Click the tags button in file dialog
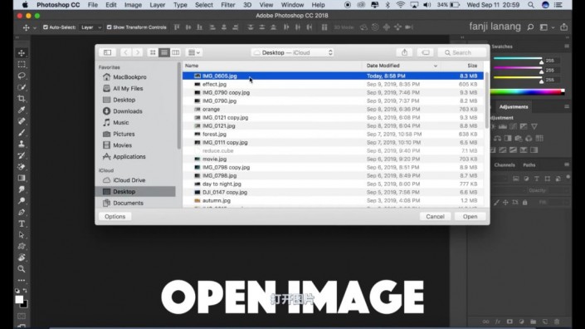The height and width of the screenshot is (329, 585). (x=426, y=52)
